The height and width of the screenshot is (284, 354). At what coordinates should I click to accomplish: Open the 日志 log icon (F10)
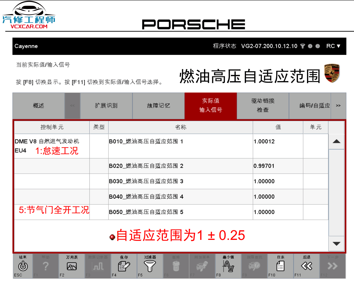point(280,265)
